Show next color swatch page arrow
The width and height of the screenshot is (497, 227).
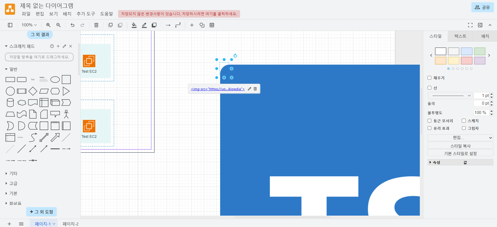pos(489,55)
